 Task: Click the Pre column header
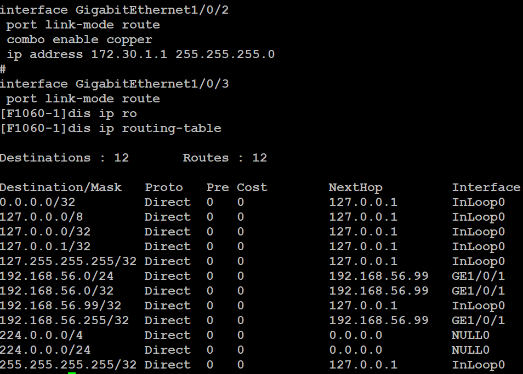[x=217, y=187]
